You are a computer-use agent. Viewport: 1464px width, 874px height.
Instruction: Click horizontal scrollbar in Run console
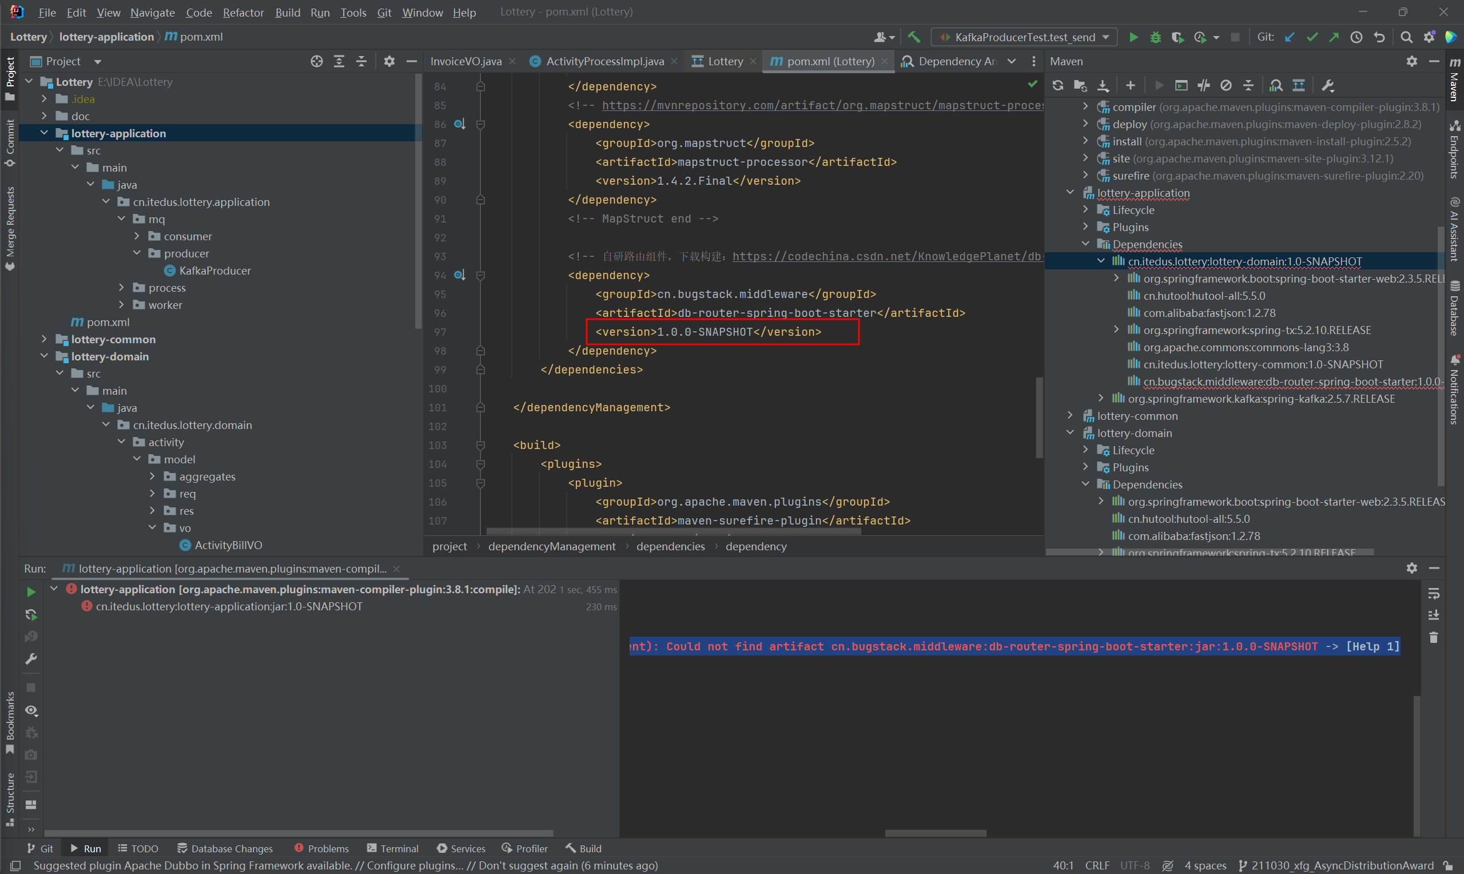click(x=936, y=833)
